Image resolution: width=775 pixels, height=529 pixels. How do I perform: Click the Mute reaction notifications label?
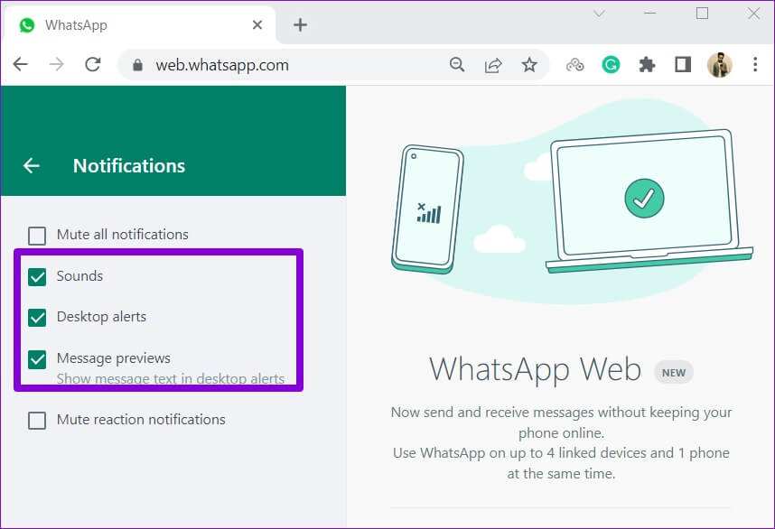141,420
